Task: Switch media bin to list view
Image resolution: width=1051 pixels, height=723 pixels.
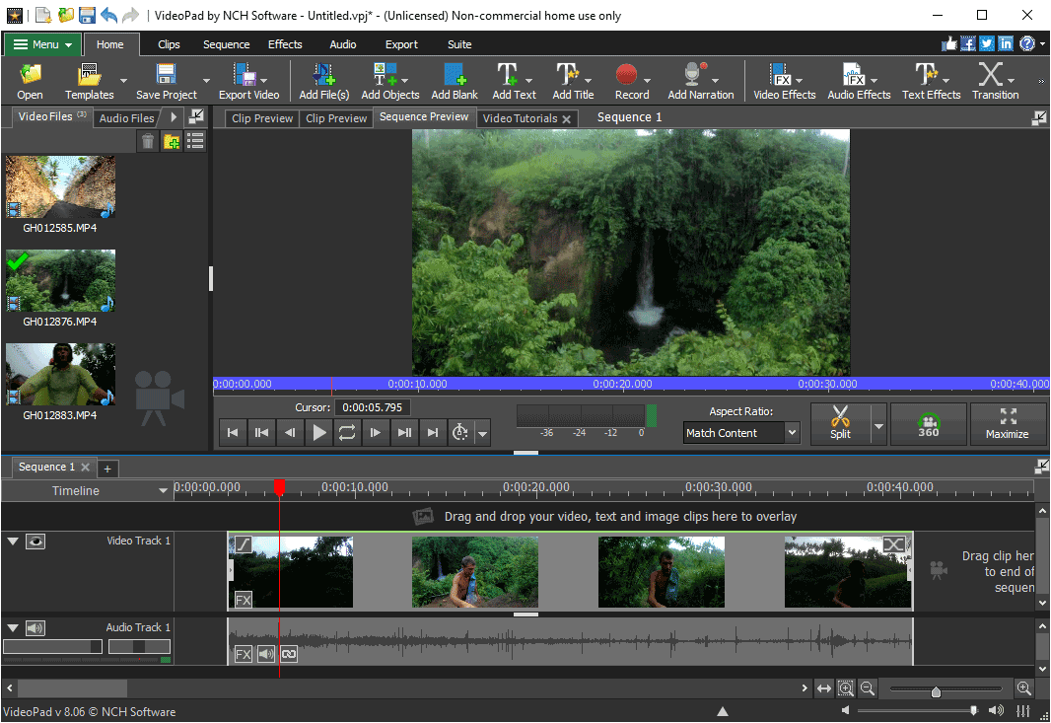Action: [195, 141]
